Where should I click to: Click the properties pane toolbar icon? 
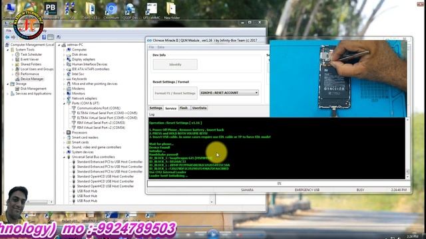coord(51,37)
